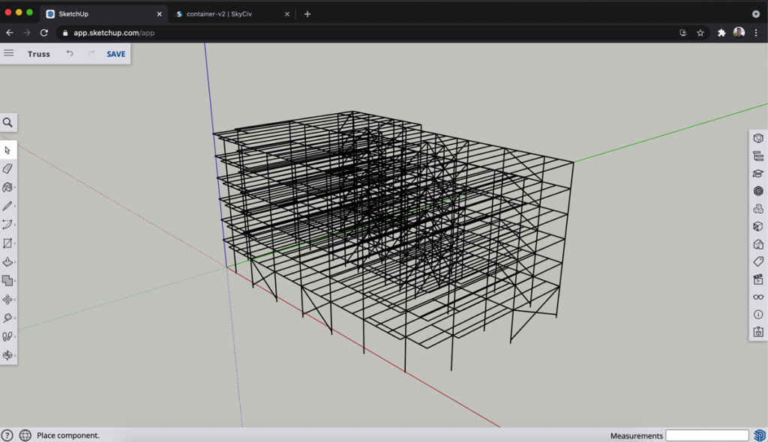768x442 pixels.
Task: Click the Undo arrow
Action: (x=70, y=54)
